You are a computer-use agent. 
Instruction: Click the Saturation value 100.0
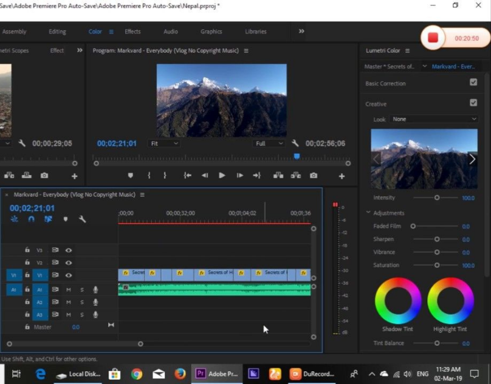click(x=468, y=266)
